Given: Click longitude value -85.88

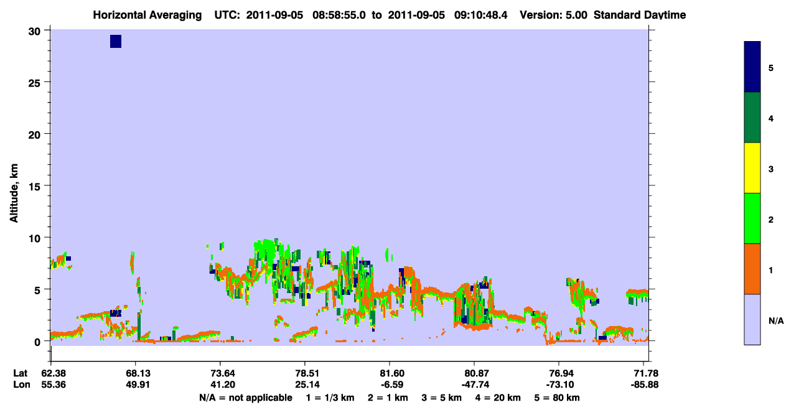Looking at the screenshot, I should pos(643,385).
